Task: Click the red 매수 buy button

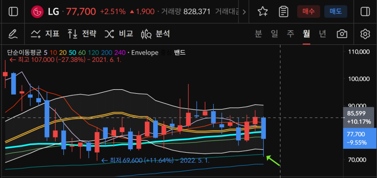Action: coord(308,12)
